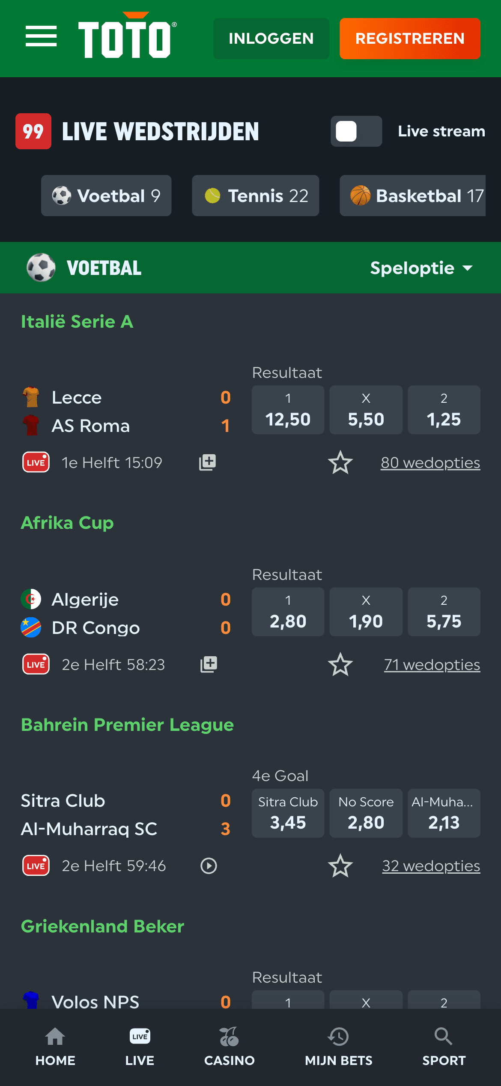The image size is (501, 1086).
Task: Select the Tennis 22 filter
Action: tap(255, 196)
